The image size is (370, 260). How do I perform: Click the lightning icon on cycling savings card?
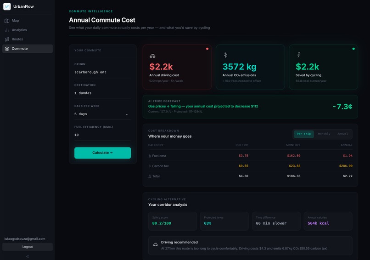pos(298,55)
